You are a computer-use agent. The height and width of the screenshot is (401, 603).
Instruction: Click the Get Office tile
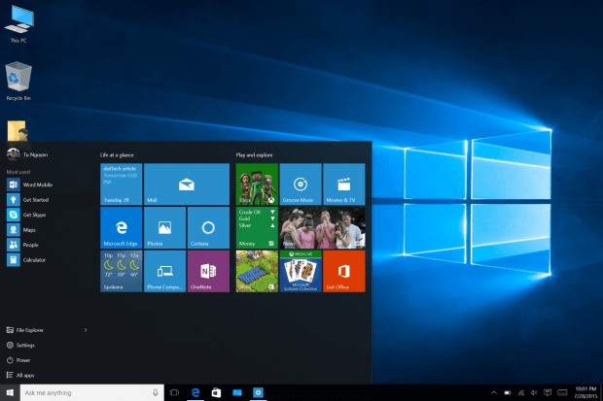click(344, 271)
